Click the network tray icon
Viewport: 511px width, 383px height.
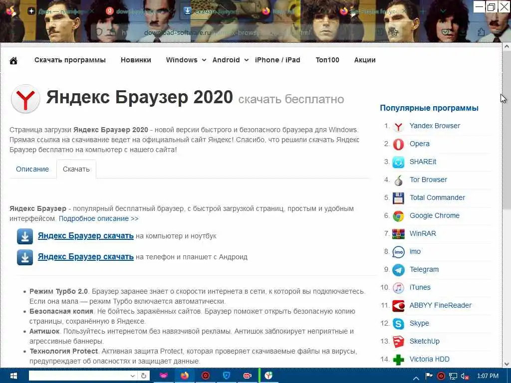[453, 377]
